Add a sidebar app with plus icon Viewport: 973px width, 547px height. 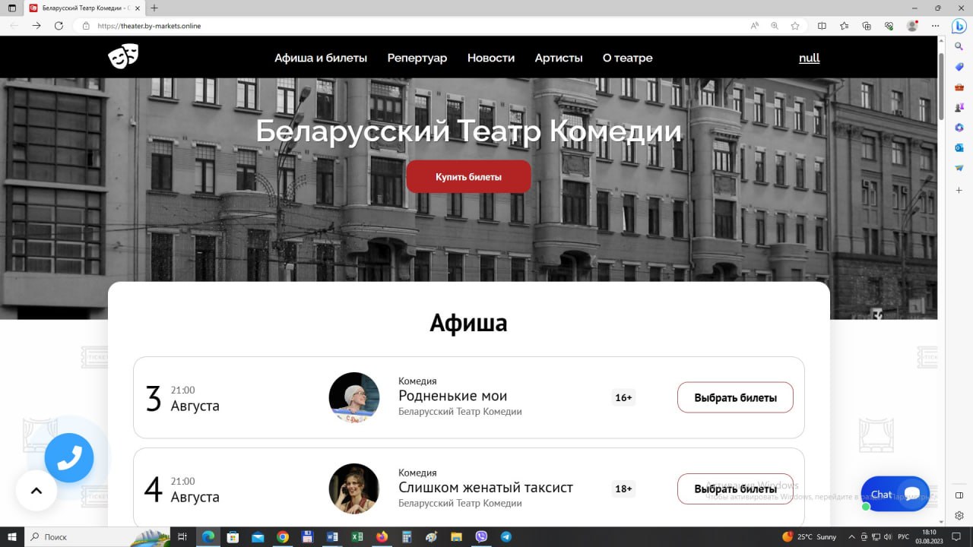(x=959, y=190)
